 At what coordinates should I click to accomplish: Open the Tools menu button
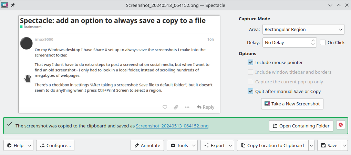(182, 145)
